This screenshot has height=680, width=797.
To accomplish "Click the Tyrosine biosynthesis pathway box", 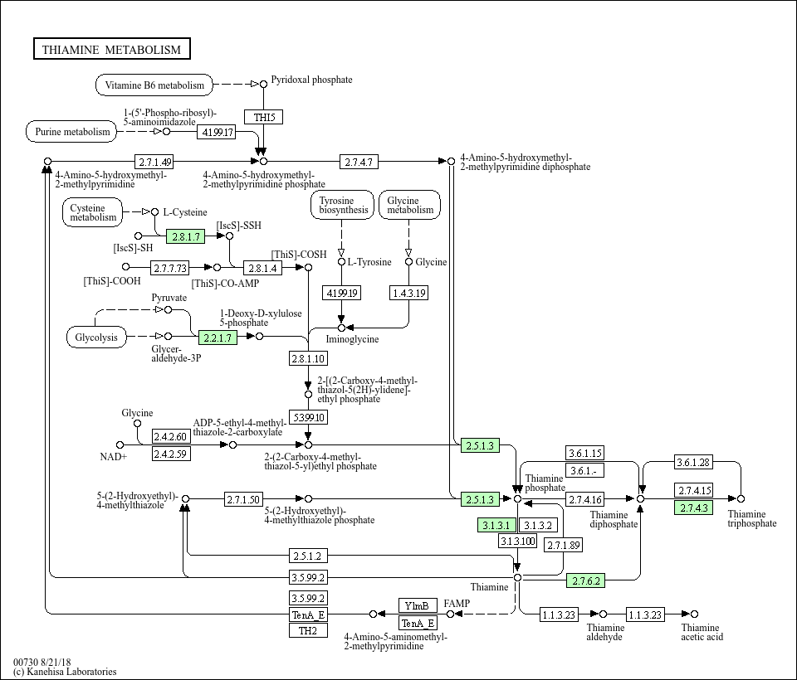I will point(342,205).
